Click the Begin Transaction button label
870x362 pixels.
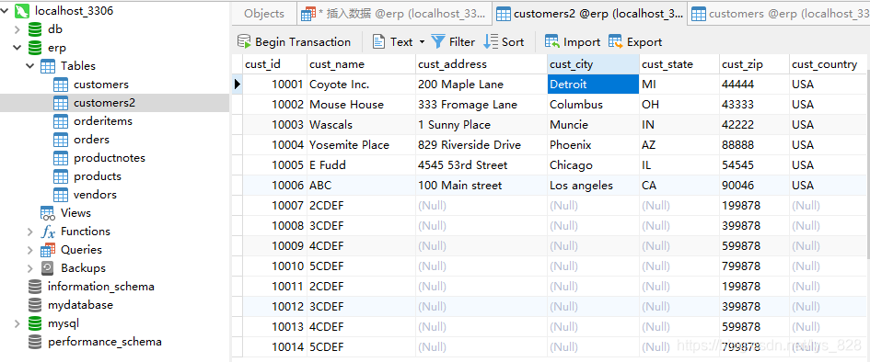tap(303, 42)
